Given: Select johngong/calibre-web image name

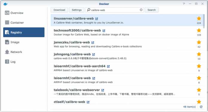Looking at the screenshot, I should pos(72,54).
